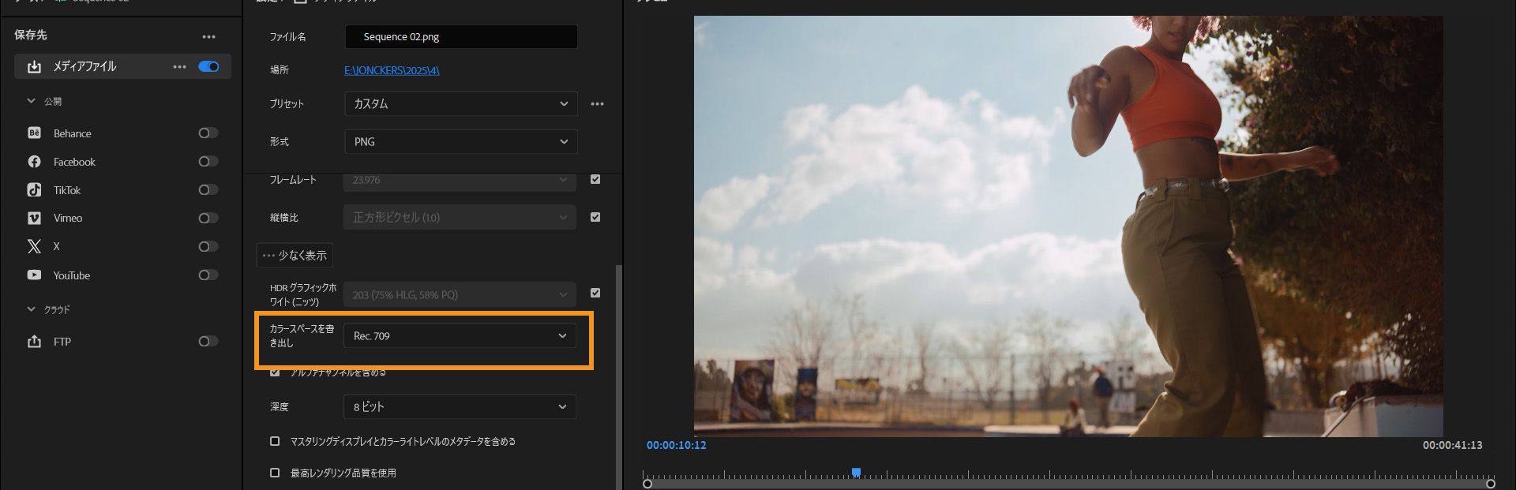Image resolution: width=1516 pixels, height=490 pixels.
Task: Click the Facebook destination label
Action: 74,162
